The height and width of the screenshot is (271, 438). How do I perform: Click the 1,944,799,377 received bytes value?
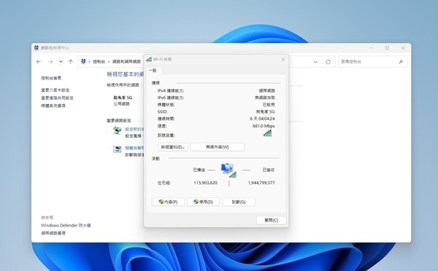tap(261, 183)
